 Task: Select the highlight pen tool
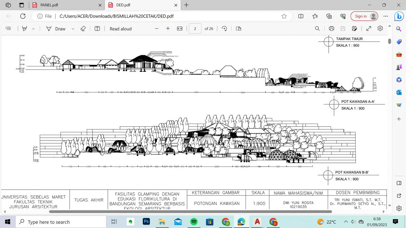pos(24,29)
